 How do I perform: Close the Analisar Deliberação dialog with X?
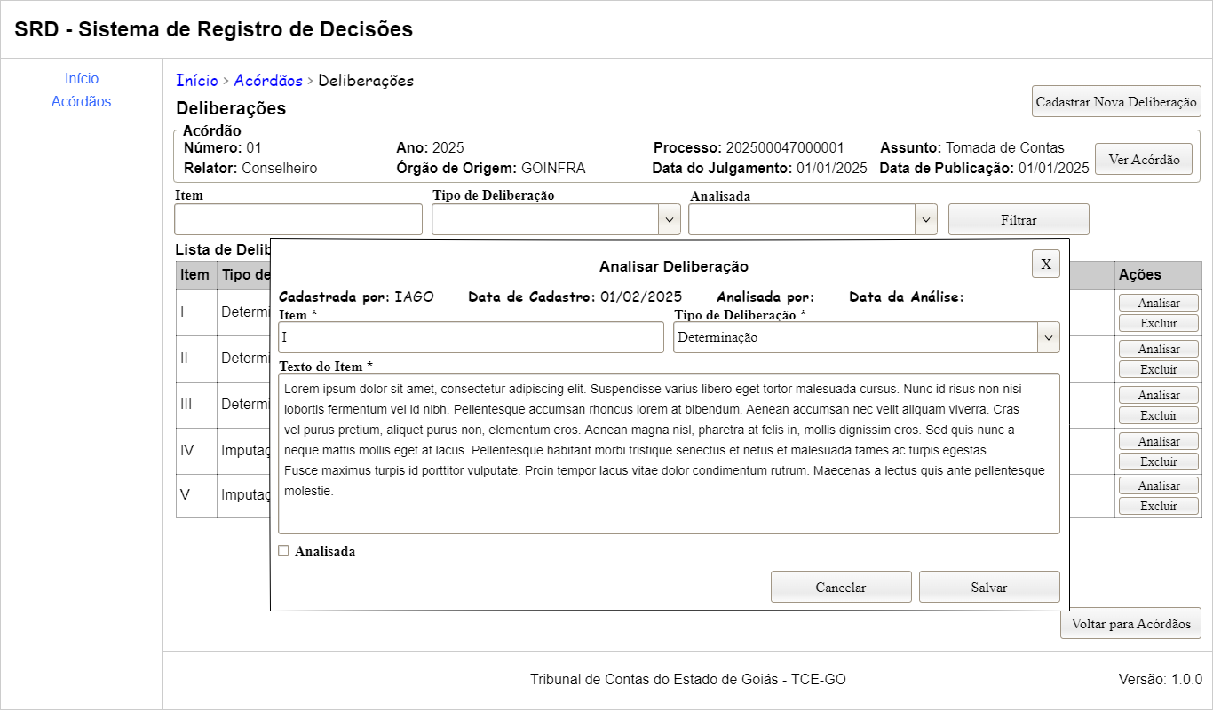coord(1045,264)
